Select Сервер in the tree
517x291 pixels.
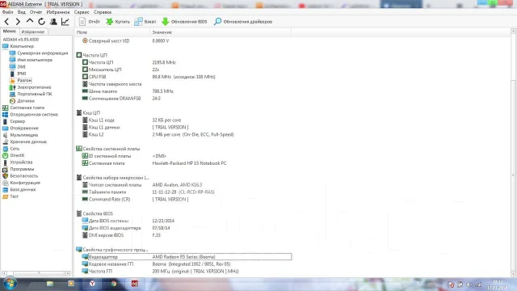pos(18,121)
